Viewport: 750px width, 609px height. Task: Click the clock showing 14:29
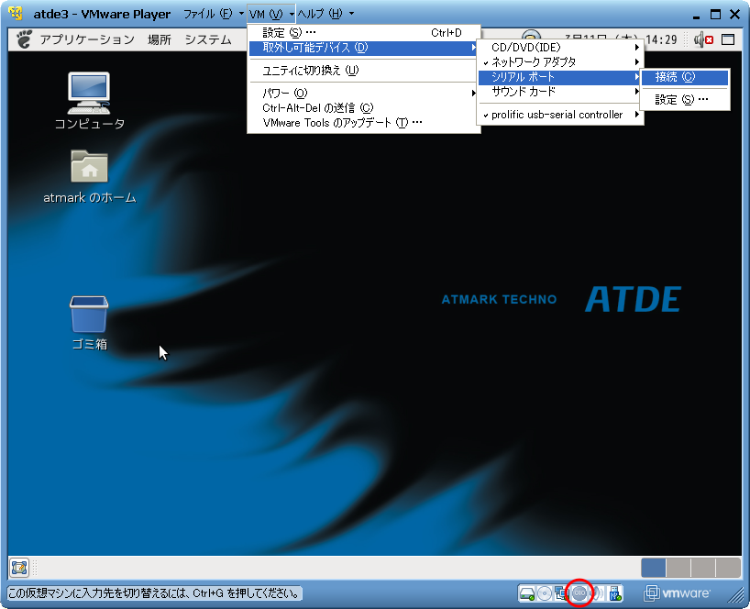tap(661, 39)
